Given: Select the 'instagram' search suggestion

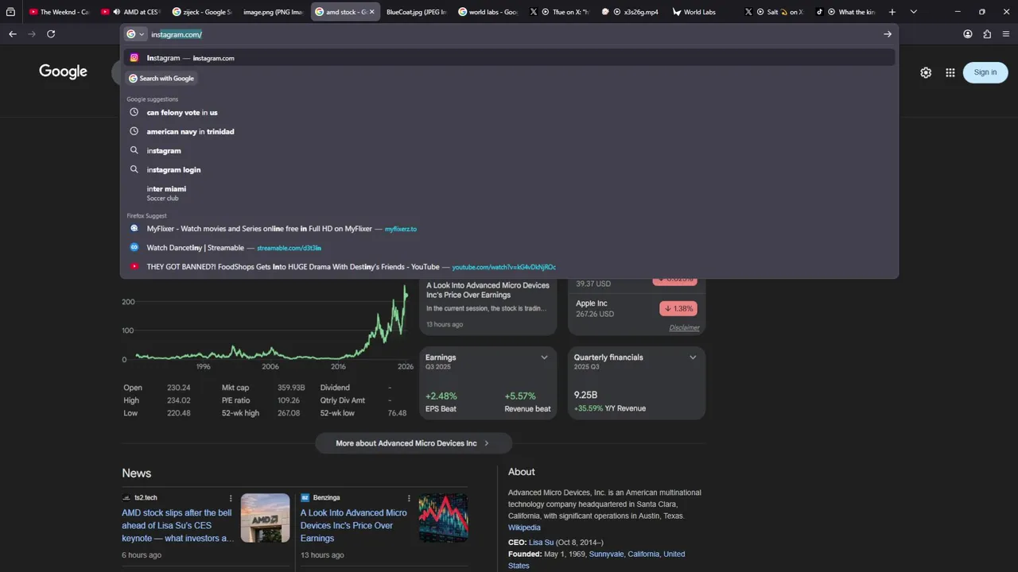Looking at the screenshot, I should pyautogui.click(x=509, y=151).
